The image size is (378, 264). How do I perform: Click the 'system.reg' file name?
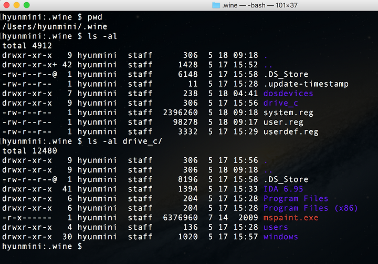pos(288,113)
